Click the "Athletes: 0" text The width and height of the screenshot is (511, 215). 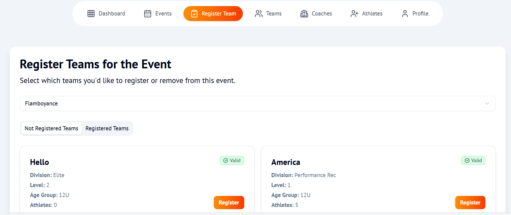(x=44, y=205)
